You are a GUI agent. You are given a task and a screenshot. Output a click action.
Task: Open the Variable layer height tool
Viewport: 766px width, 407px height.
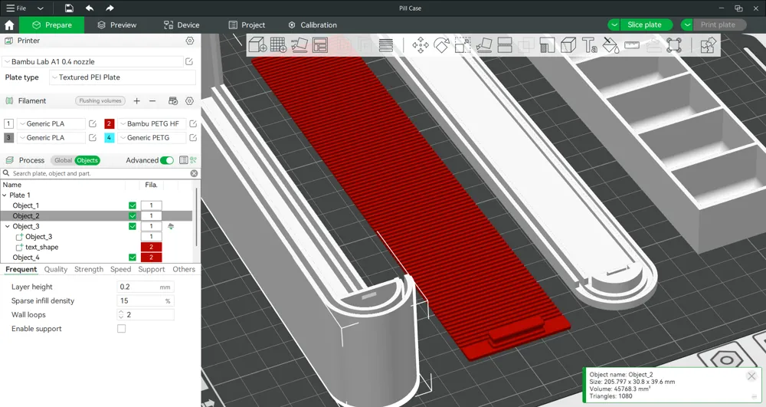386,45
